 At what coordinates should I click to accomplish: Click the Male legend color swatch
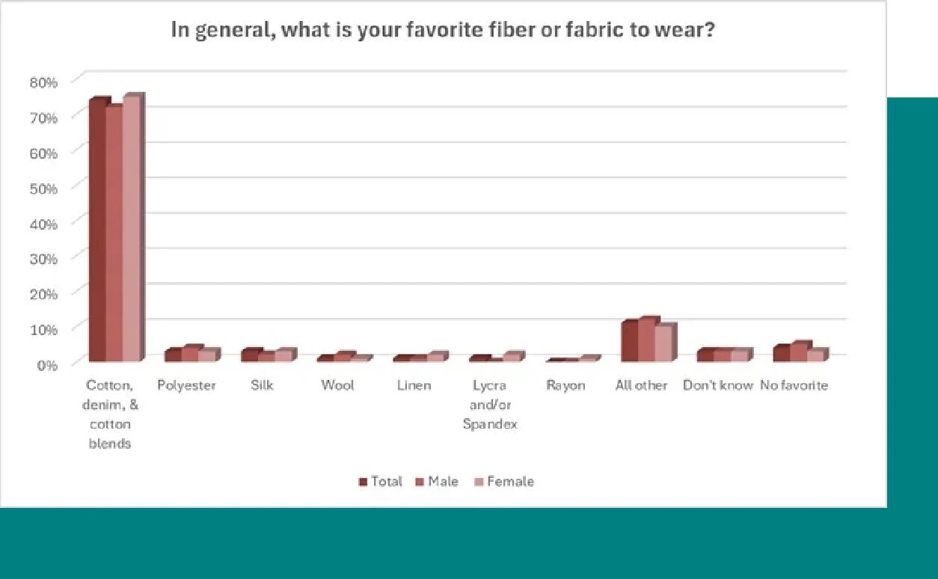coord(420,482)
